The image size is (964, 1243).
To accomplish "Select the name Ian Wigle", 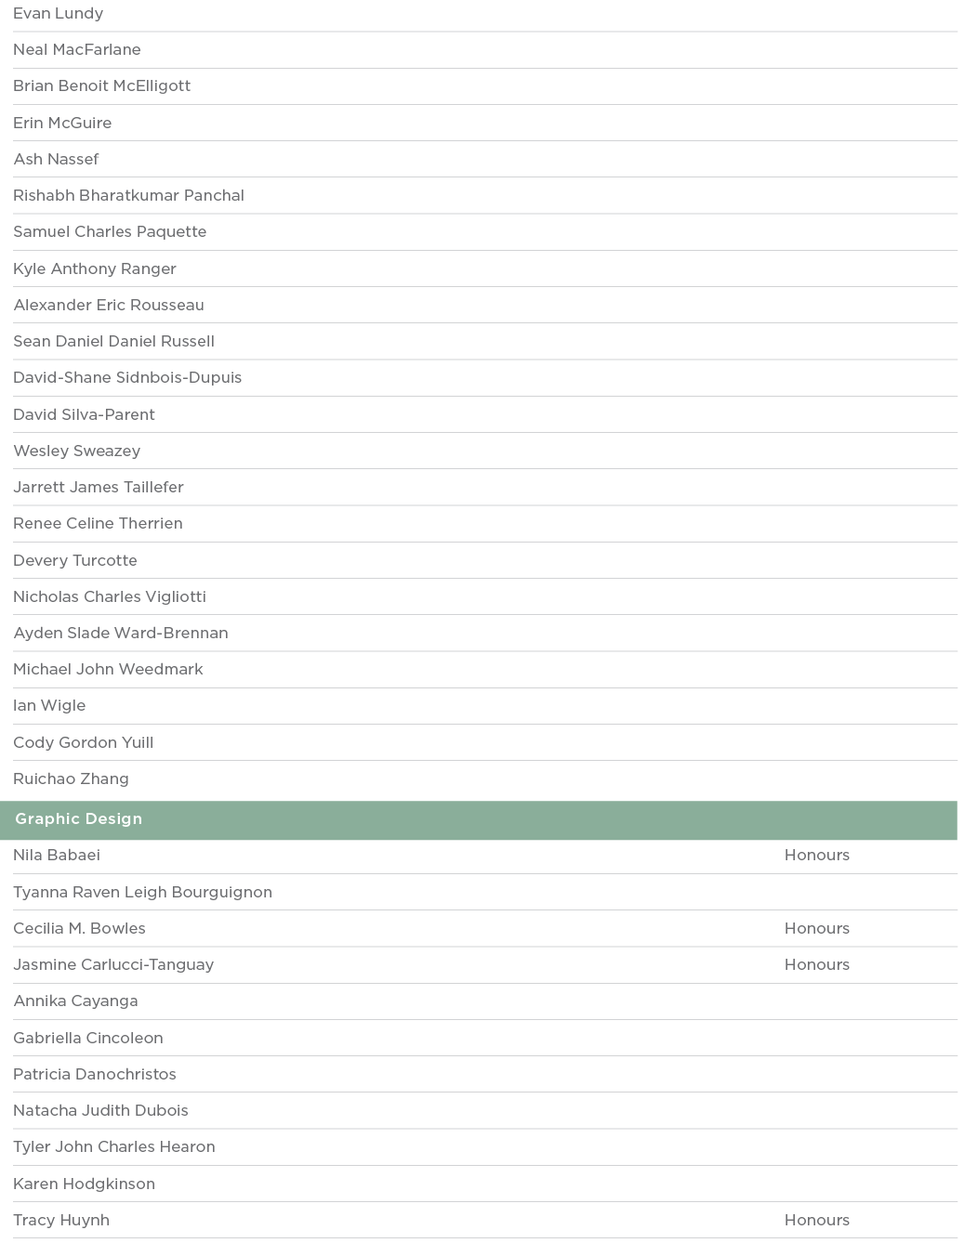I will pos(49,706).
